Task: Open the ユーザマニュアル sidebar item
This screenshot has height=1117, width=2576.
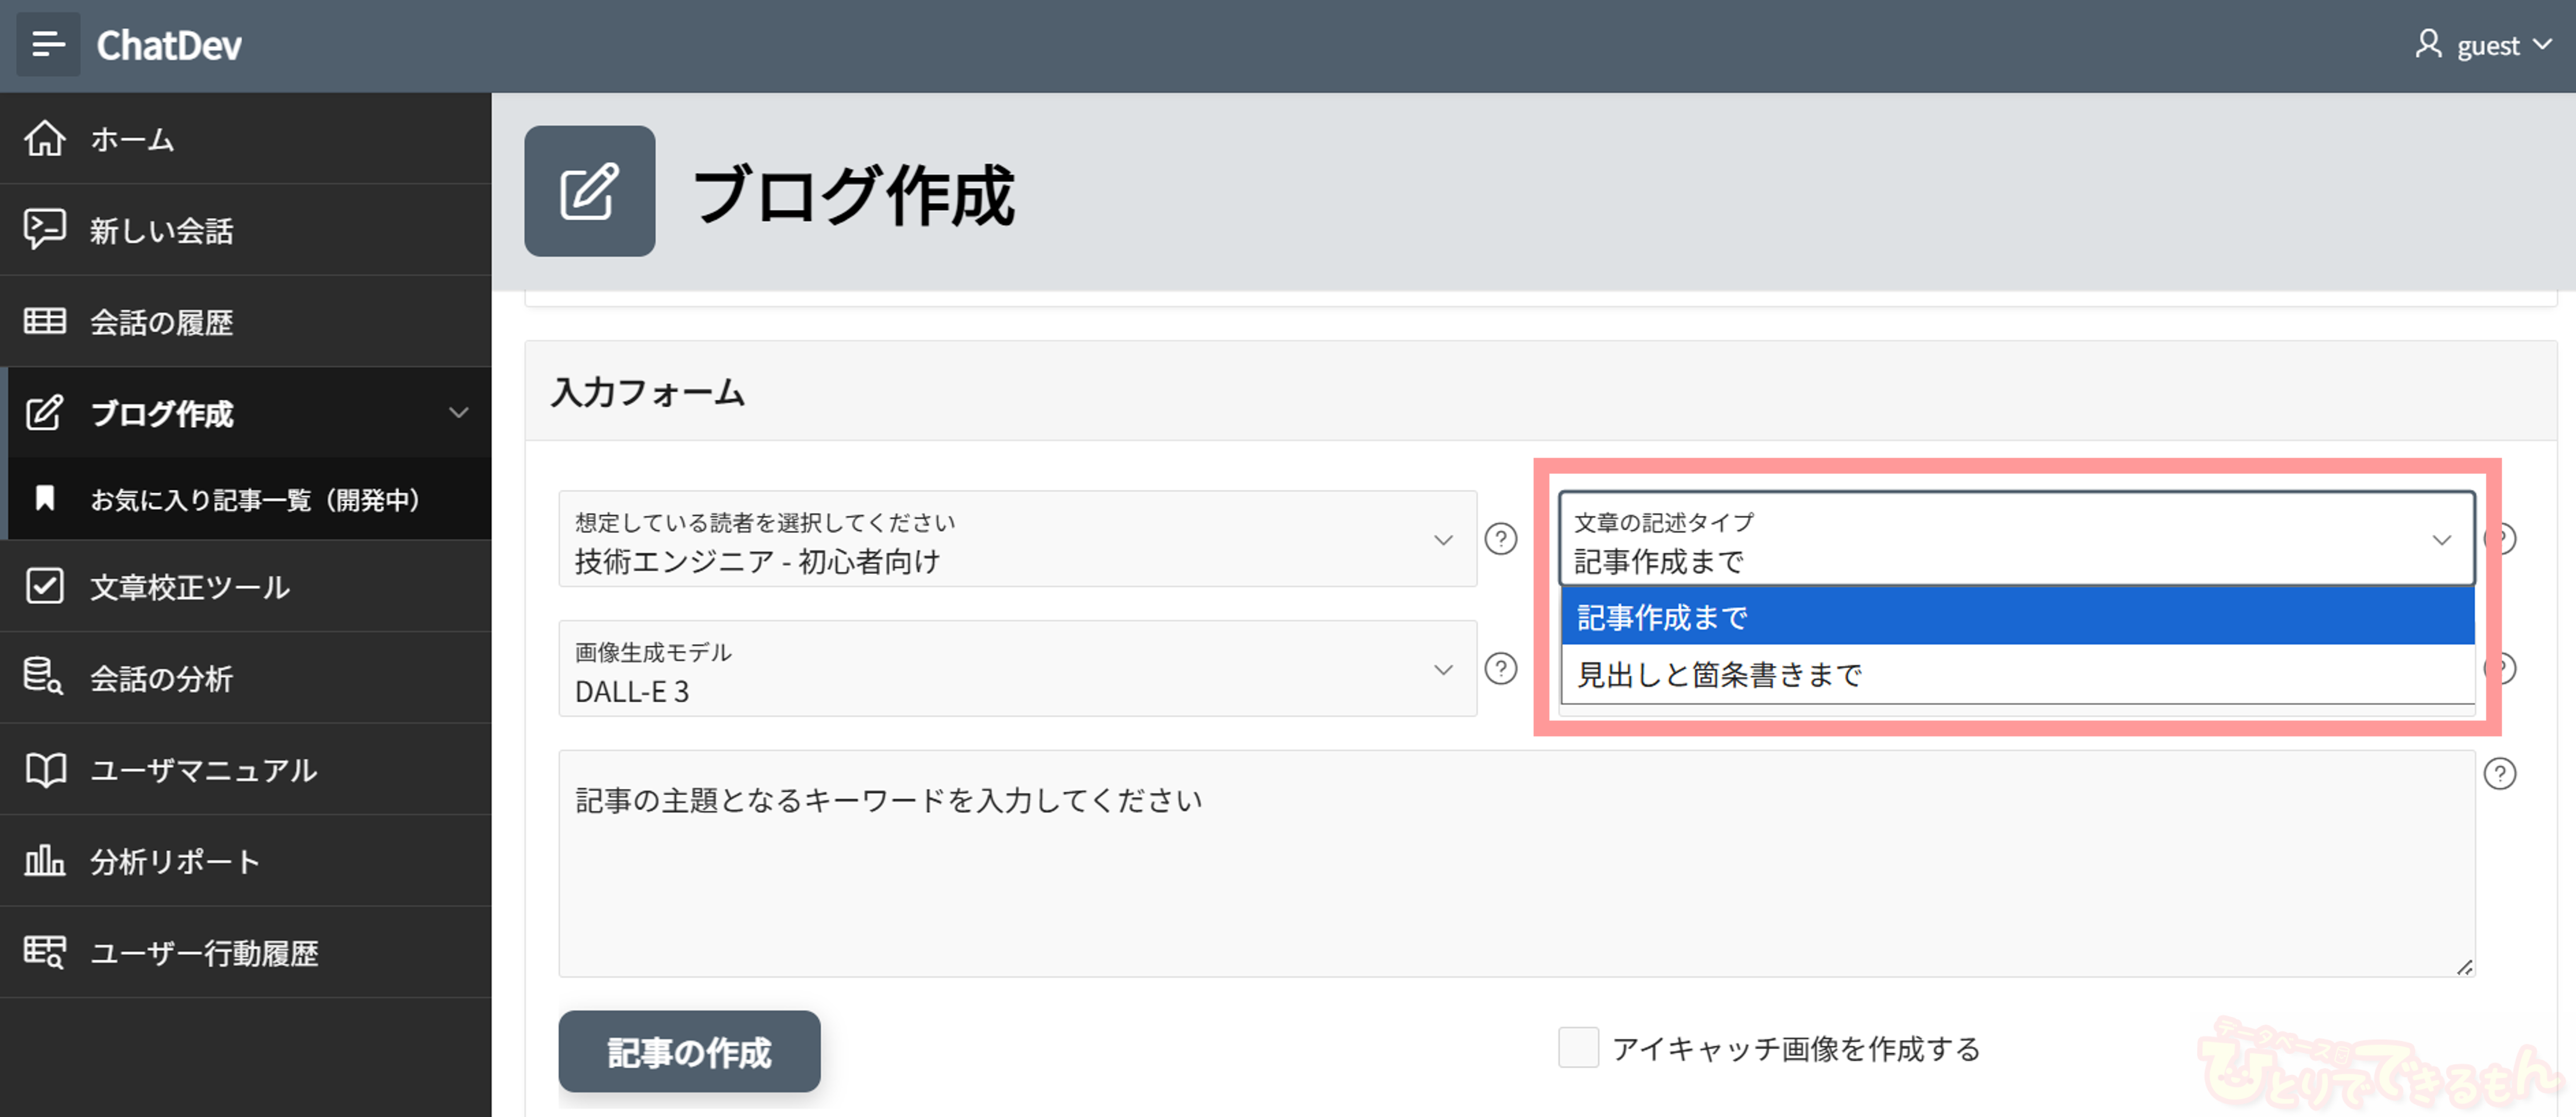Action: pos(203,769)
